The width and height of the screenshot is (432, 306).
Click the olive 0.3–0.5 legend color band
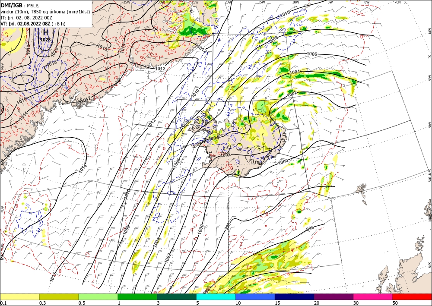tap(59, 297)
